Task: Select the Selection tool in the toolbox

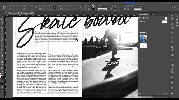Action: 2,16
